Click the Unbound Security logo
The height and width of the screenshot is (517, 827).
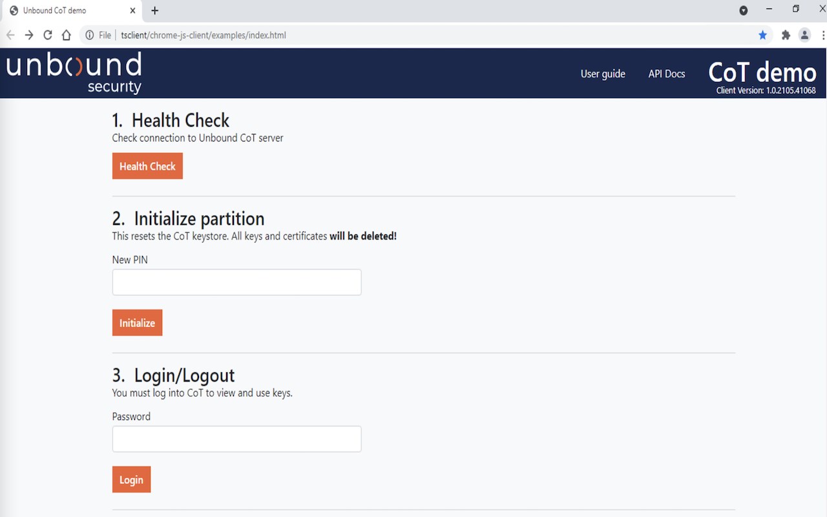click(74, 72)
